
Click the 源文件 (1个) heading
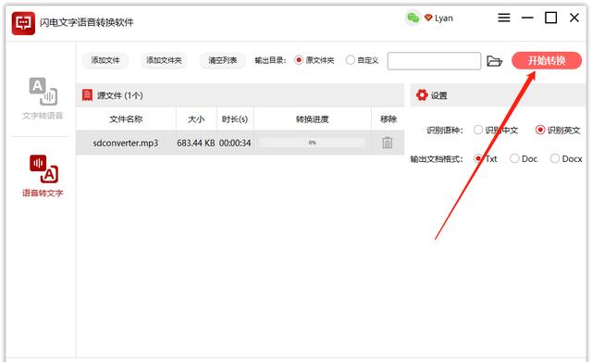120,95
